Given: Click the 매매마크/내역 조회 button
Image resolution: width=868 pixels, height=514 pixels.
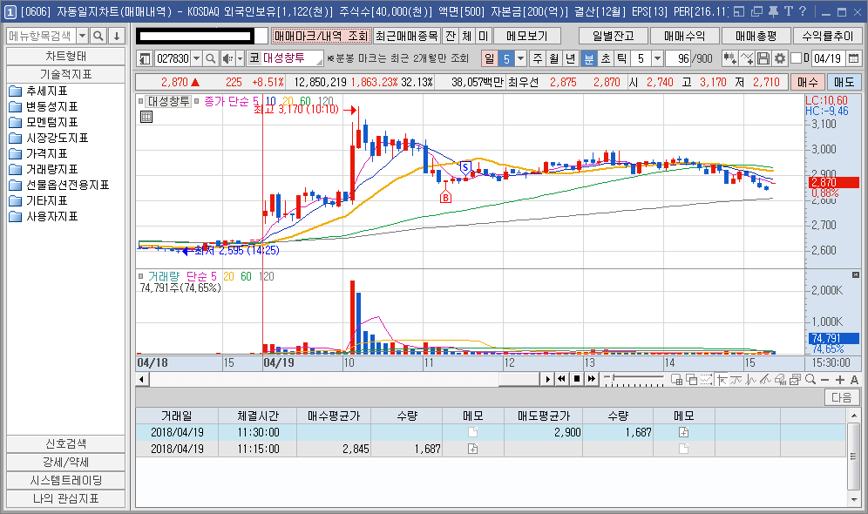Looking at the screenshot, I should [321, 36].
